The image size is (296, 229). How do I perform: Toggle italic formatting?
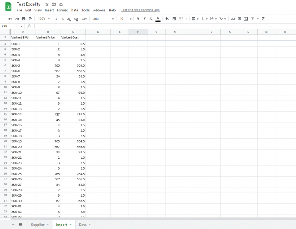(144, 19)
